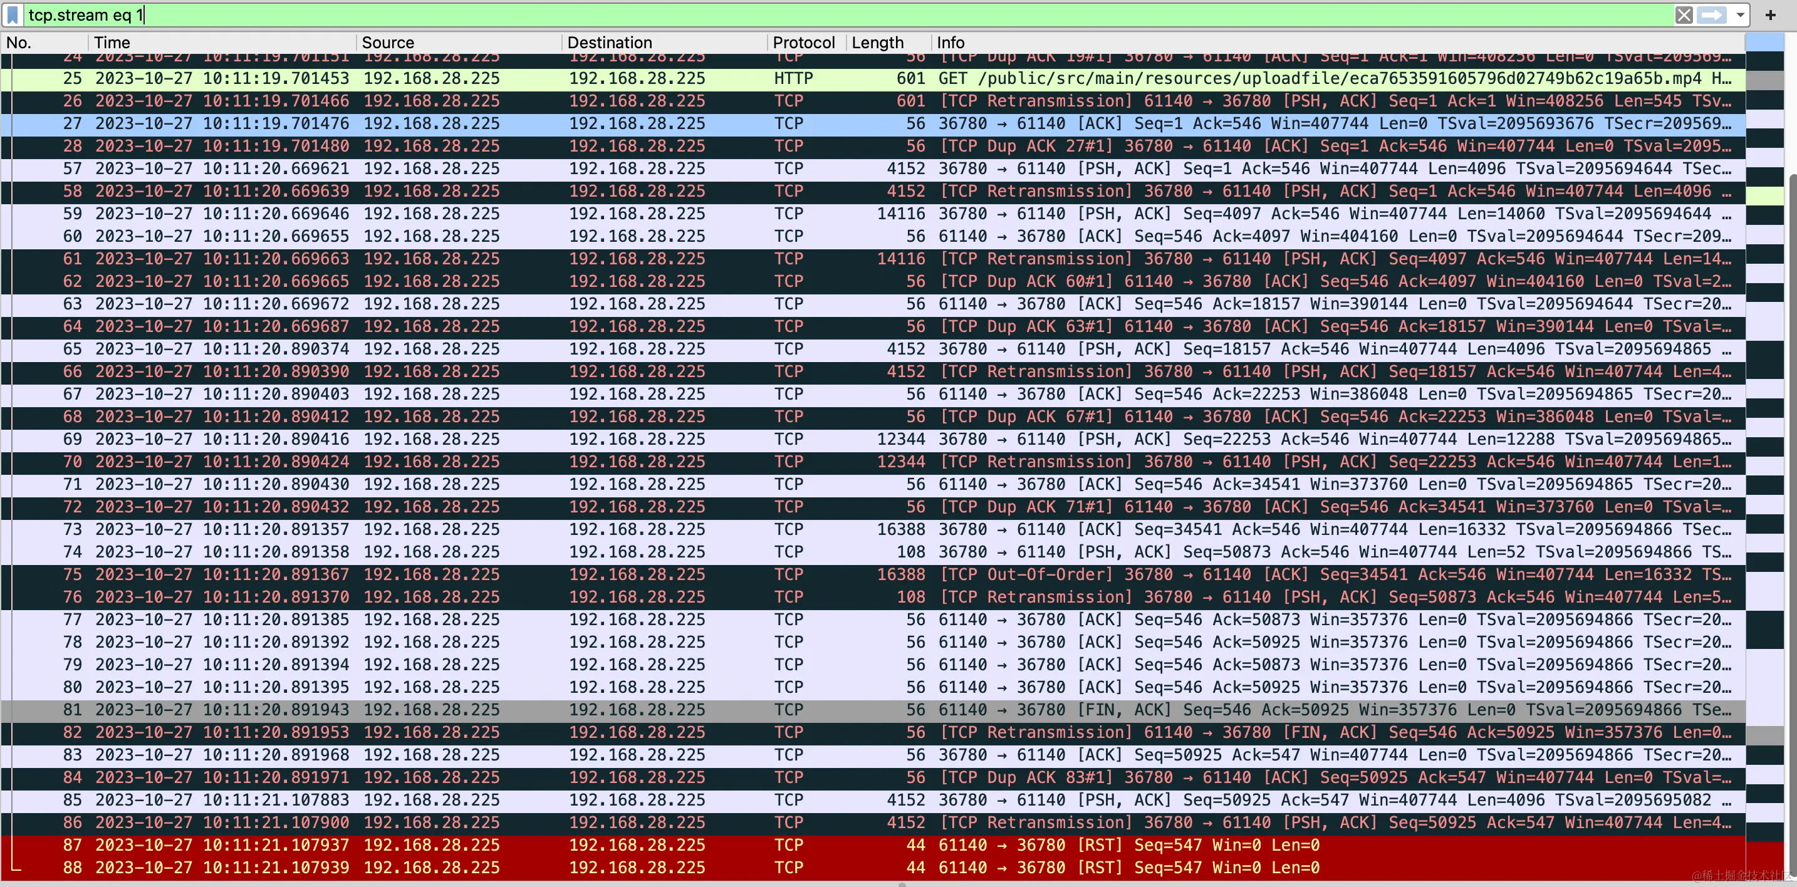Add a filter button with the plus icon
1797x887 pixels.
(x=1770, y=14)
